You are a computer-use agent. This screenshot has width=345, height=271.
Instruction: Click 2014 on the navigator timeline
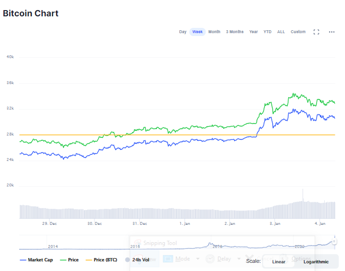tap(53, 246)
